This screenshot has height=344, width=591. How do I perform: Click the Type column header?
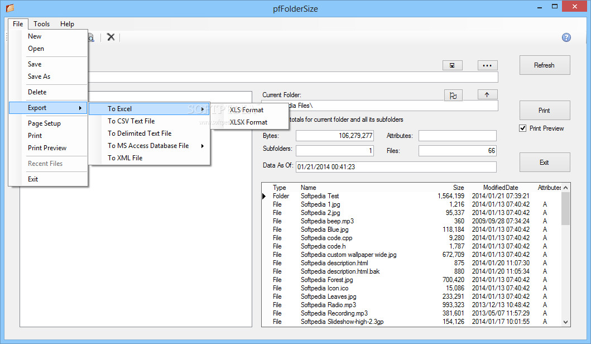click(x=279, y=188)
